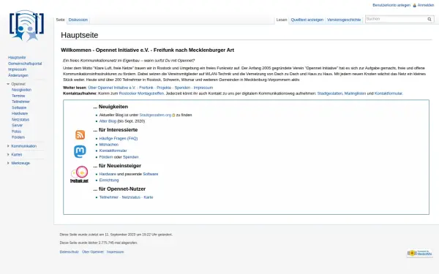Open Fotos in the sidebar

click(16, 132)
